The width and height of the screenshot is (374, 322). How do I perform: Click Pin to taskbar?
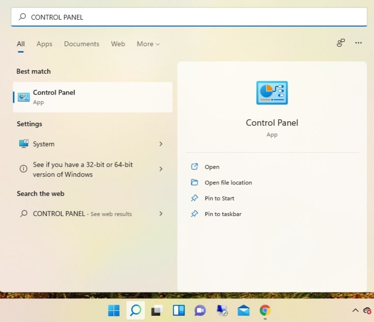(223, 214)
